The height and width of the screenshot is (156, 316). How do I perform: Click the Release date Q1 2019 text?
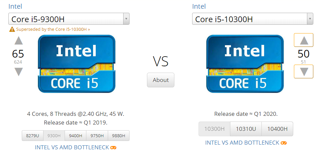coord(76,123)
